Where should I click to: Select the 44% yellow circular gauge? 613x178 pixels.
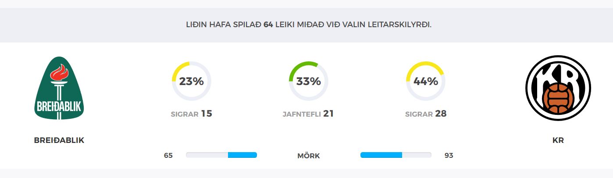click(426, 81)
